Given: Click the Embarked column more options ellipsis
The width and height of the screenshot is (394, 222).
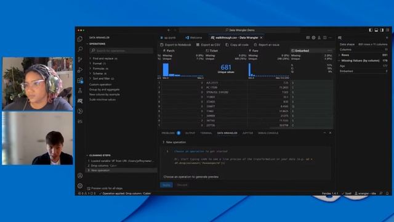Looking at the screenshot, I should [329, 51].
